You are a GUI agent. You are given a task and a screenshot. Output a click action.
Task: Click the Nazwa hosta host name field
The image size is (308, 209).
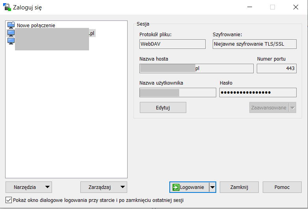[x=196, y=68]
